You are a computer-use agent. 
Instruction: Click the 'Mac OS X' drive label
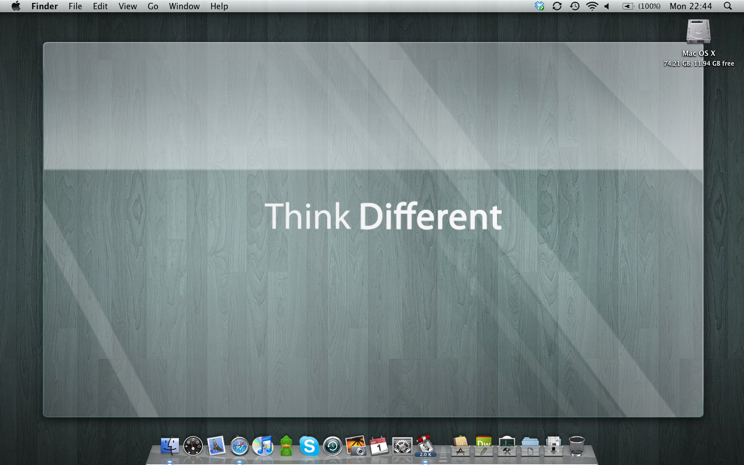tap(699, 53)
